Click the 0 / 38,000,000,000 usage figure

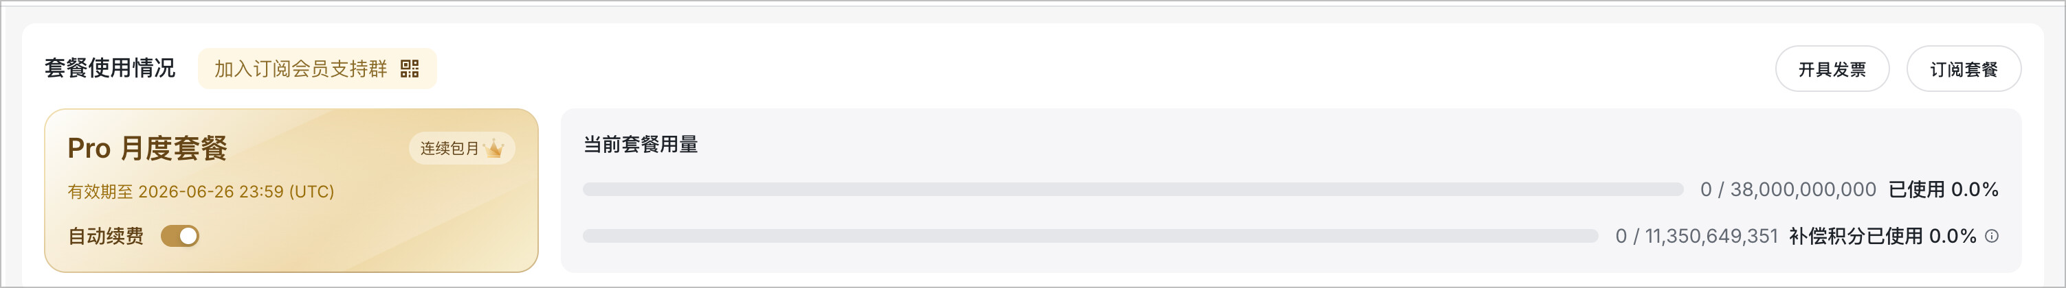point(1788,189)
